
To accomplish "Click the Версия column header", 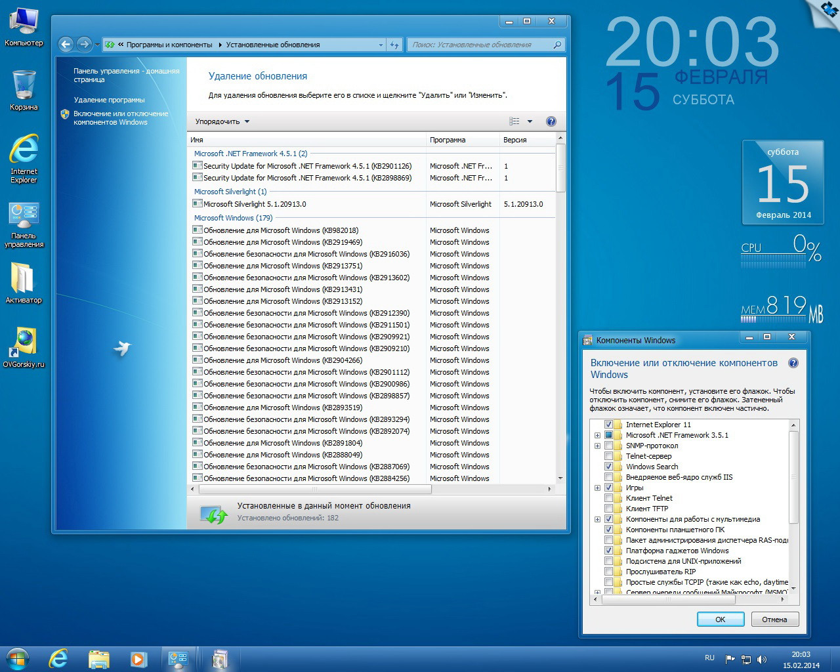I will point(527,140).
